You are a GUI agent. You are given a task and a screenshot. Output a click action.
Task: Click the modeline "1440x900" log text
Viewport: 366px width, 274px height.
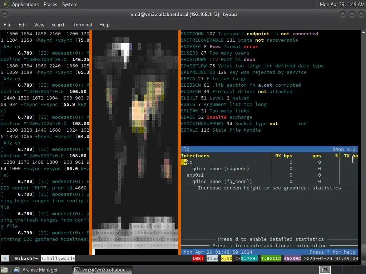coord(43,92)
